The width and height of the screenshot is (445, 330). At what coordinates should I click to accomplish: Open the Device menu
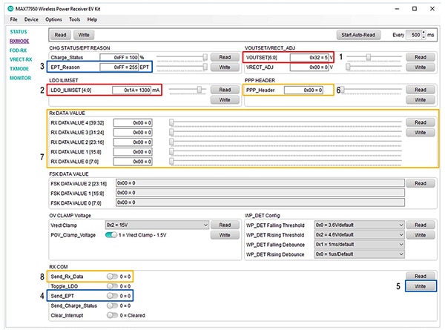[x=31, y=19]
